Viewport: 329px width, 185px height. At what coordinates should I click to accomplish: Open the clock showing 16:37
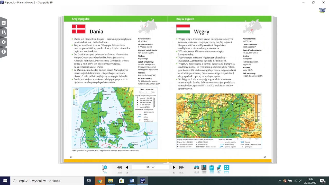coord(310,181)
